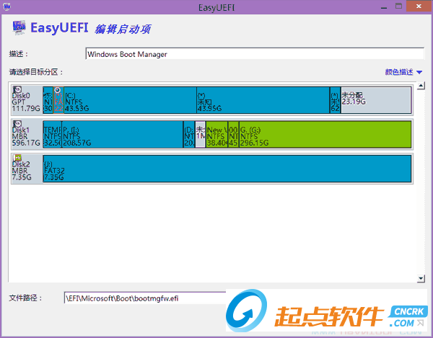Click the EasyUEFI logo icon in header
Viewport: 433px width, 338px height.
pyautogui.click(x=19, y=27)
